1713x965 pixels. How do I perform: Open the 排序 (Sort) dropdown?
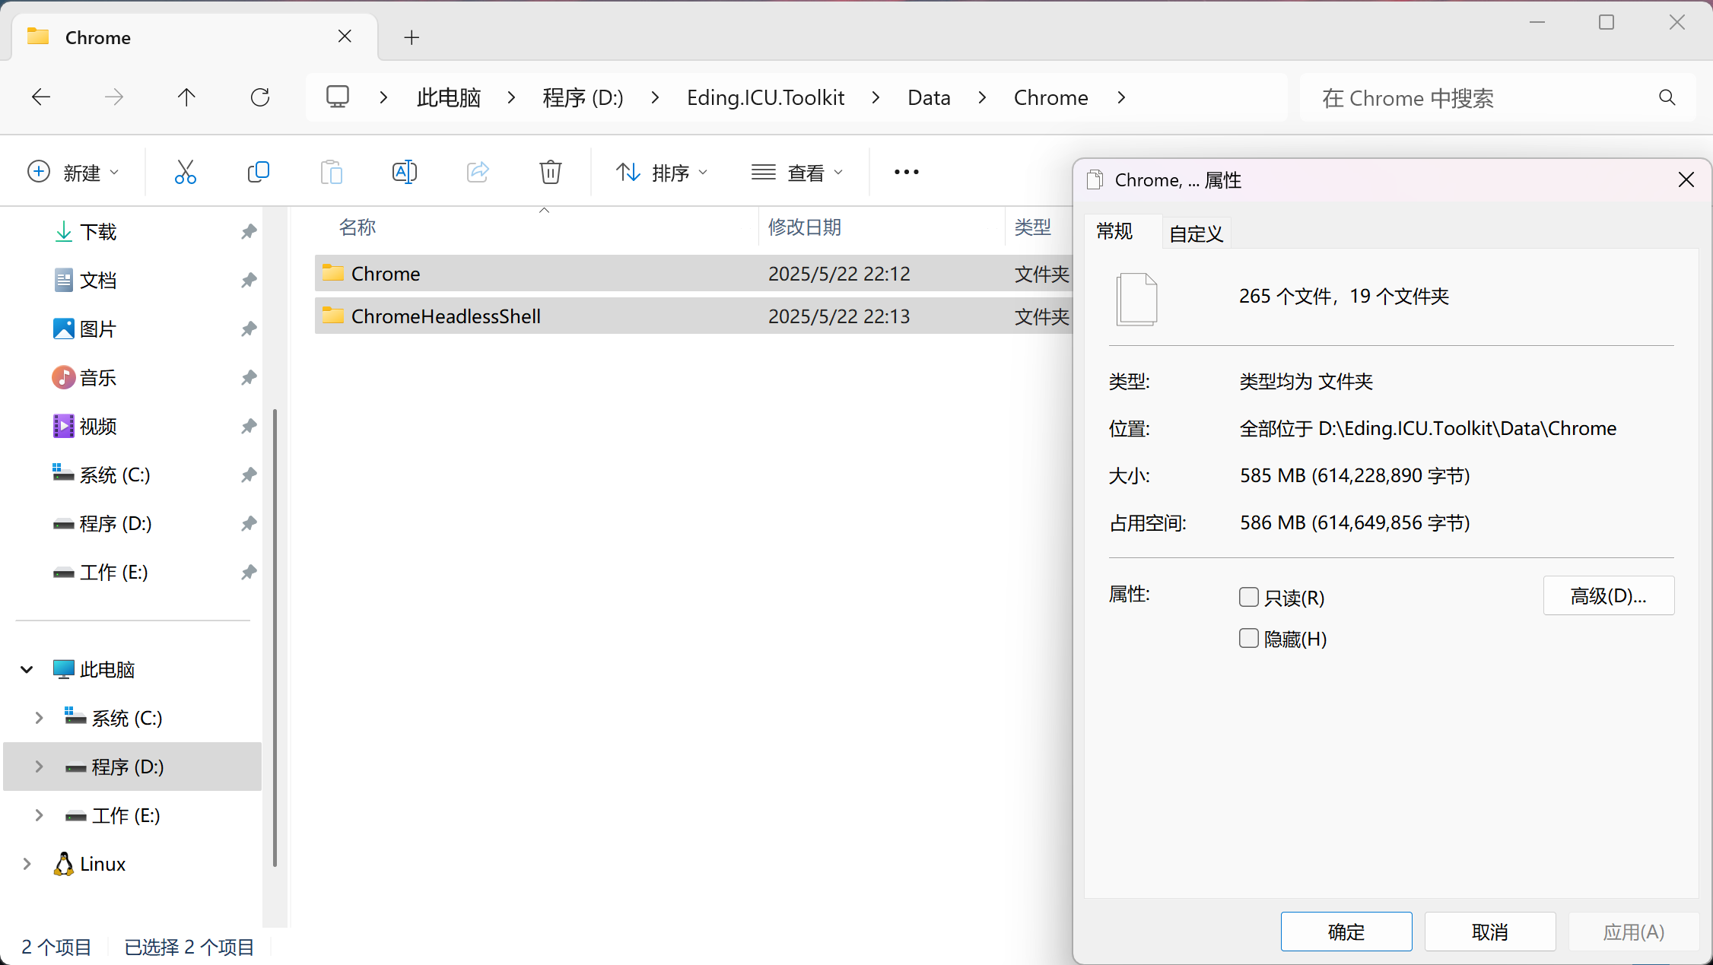tap(662, 173)
